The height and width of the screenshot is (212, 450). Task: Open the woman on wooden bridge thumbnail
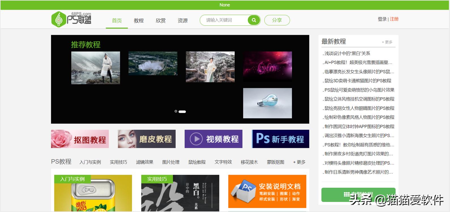pyautogui.click(x=210, y=67)
